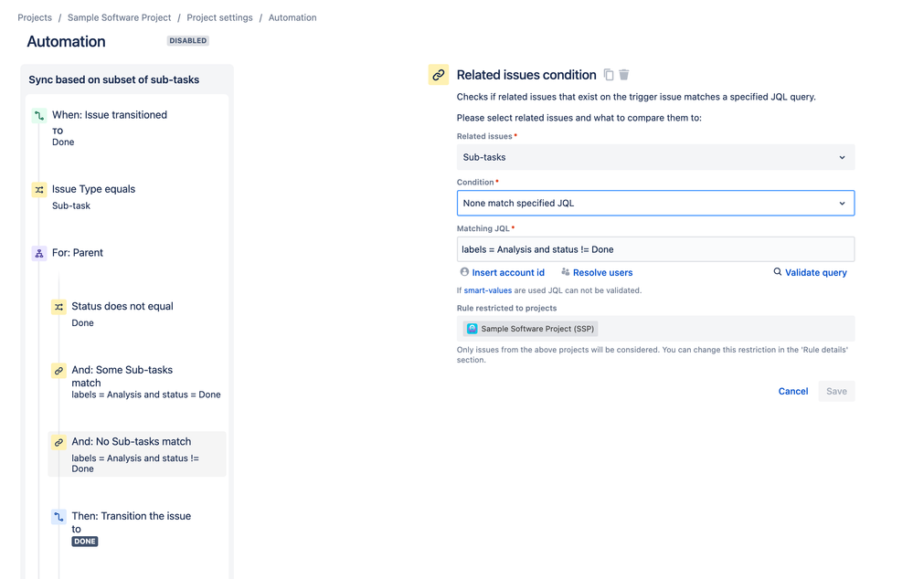Click the Automation page heading

tap(67, 41)
